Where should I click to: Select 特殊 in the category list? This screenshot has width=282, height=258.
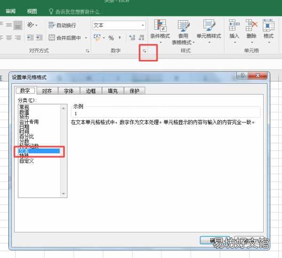pyautogui.click(x=24, y=156)
